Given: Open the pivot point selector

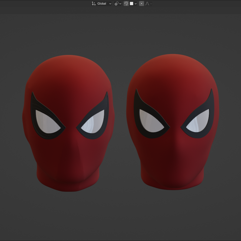Looking at the screenshot, I should (x=118, y=4).
